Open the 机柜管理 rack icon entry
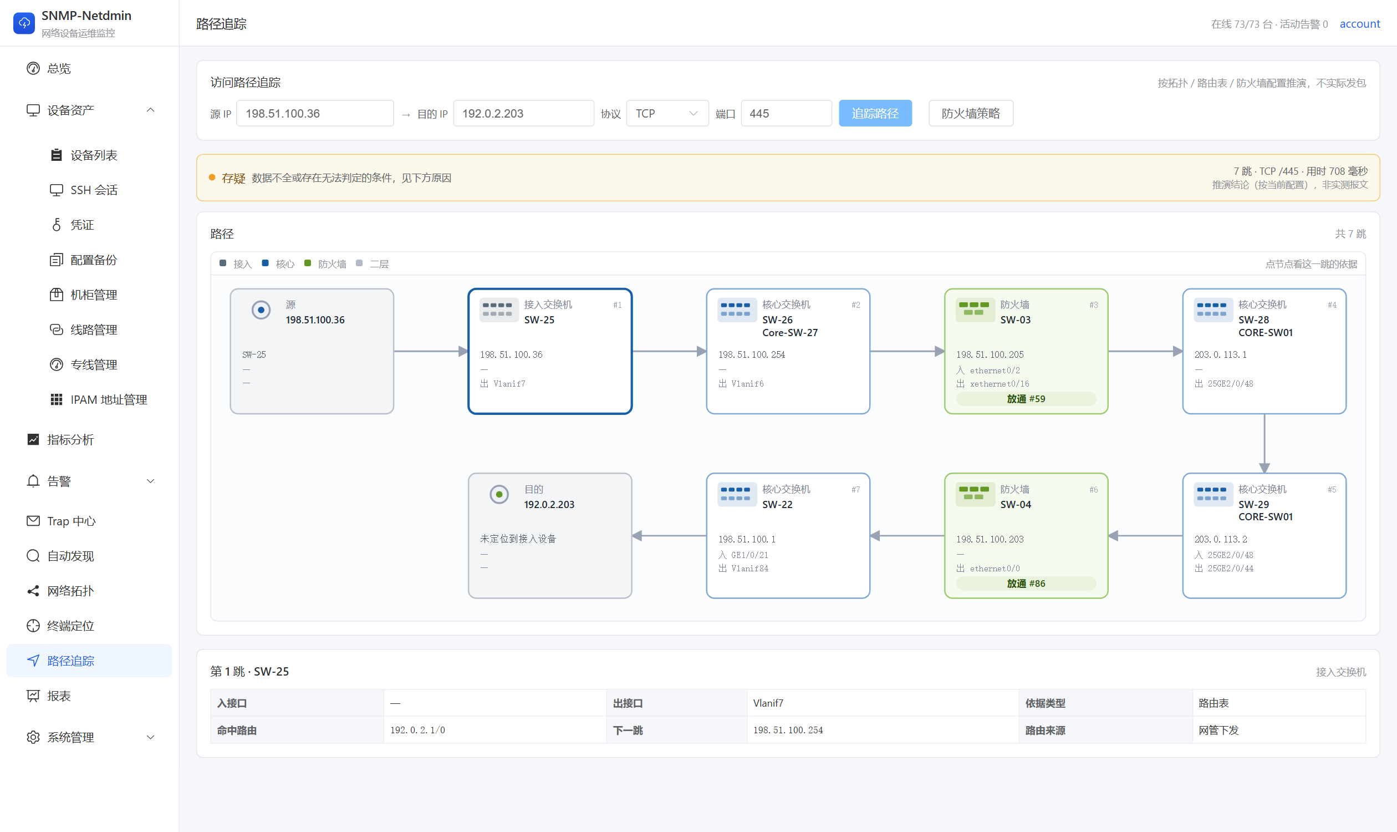1397x832 pixels. tap(57, 295)
